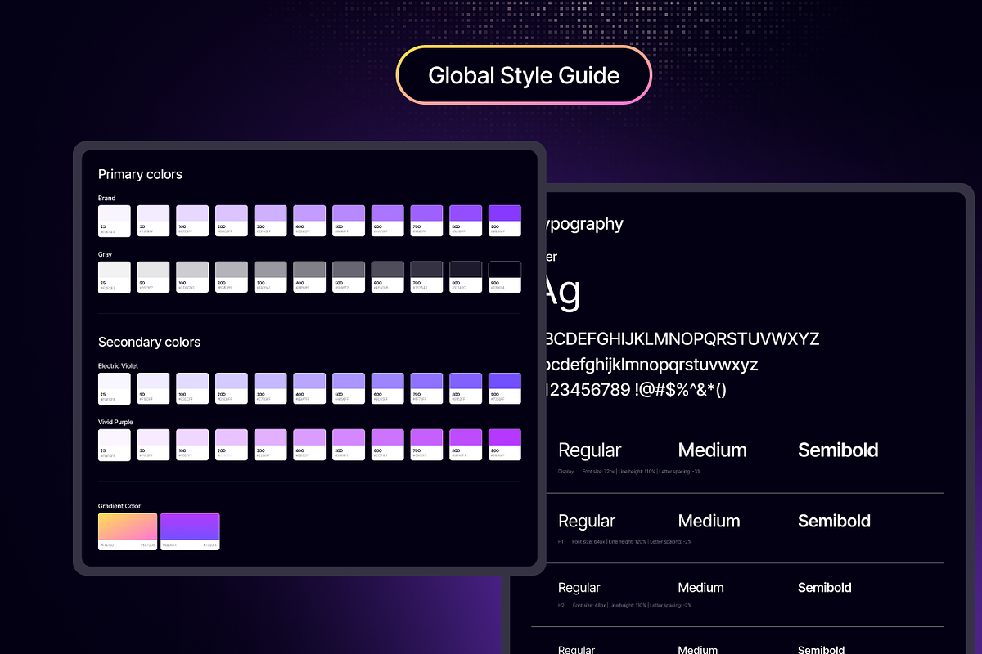982x654 pixels.
Task: Select the Gray 900 black swatch
Action: (505, 277)
